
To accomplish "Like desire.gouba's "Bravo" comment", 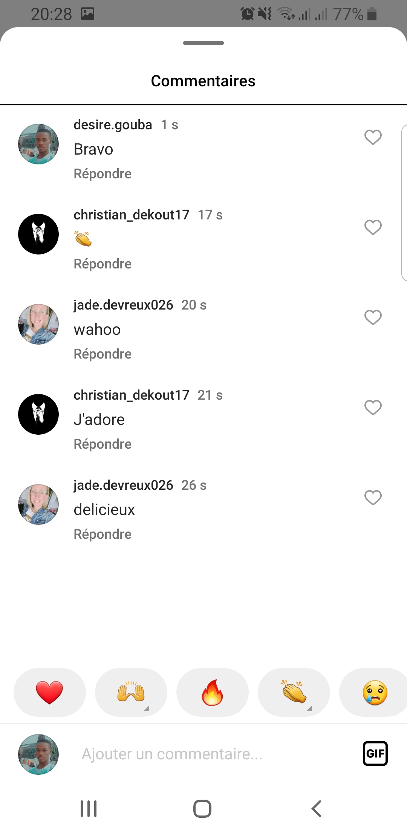I will pyautogui.click(x=373, y=137).
